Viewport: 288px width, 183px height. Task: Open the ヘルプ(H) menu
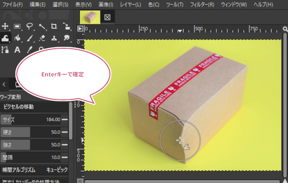[263, 4]
